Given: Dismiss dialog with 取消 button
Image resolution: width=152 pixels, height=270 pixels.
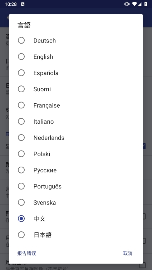Looking at the screenshot, I should (x=128, y=253).
